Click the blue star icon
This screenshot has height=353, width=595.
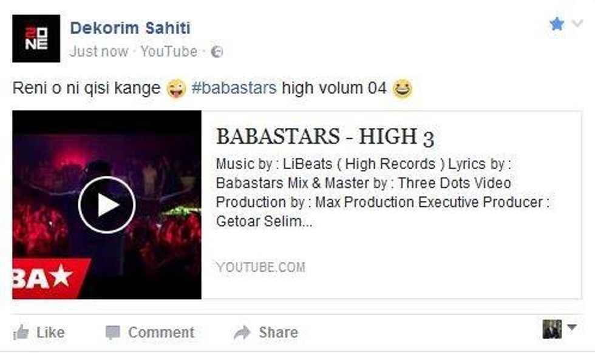tap(557, 24)
